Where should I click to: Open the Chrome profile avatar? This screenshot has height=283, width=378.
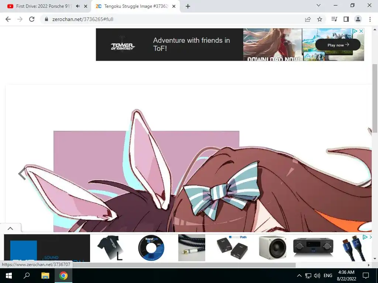point(358,19)
